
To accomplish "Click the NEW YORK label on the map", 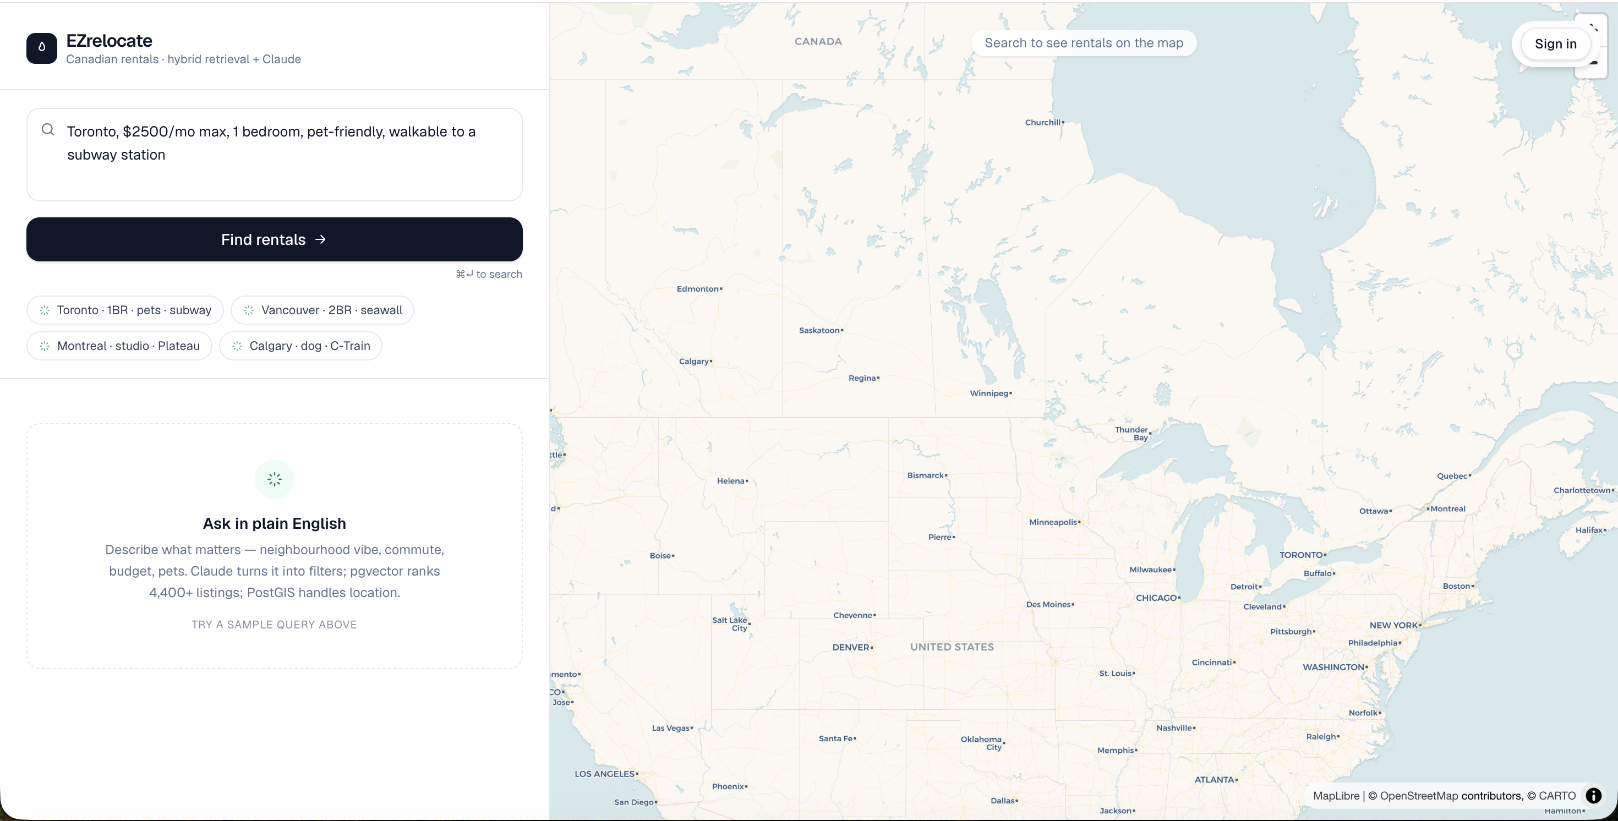I will [x=1393, y=626].
